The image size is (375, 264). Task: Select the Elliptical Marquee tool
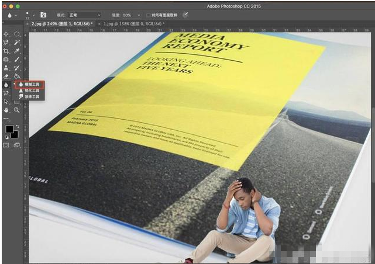(x=16, y=34)
